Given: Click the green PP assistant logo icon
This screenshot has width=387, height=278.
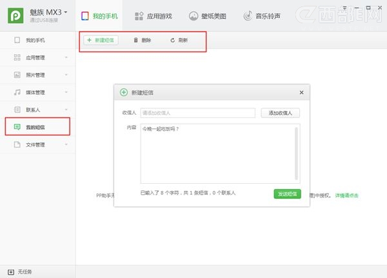Looking at the screenshot, I should [x=14, y=15].
